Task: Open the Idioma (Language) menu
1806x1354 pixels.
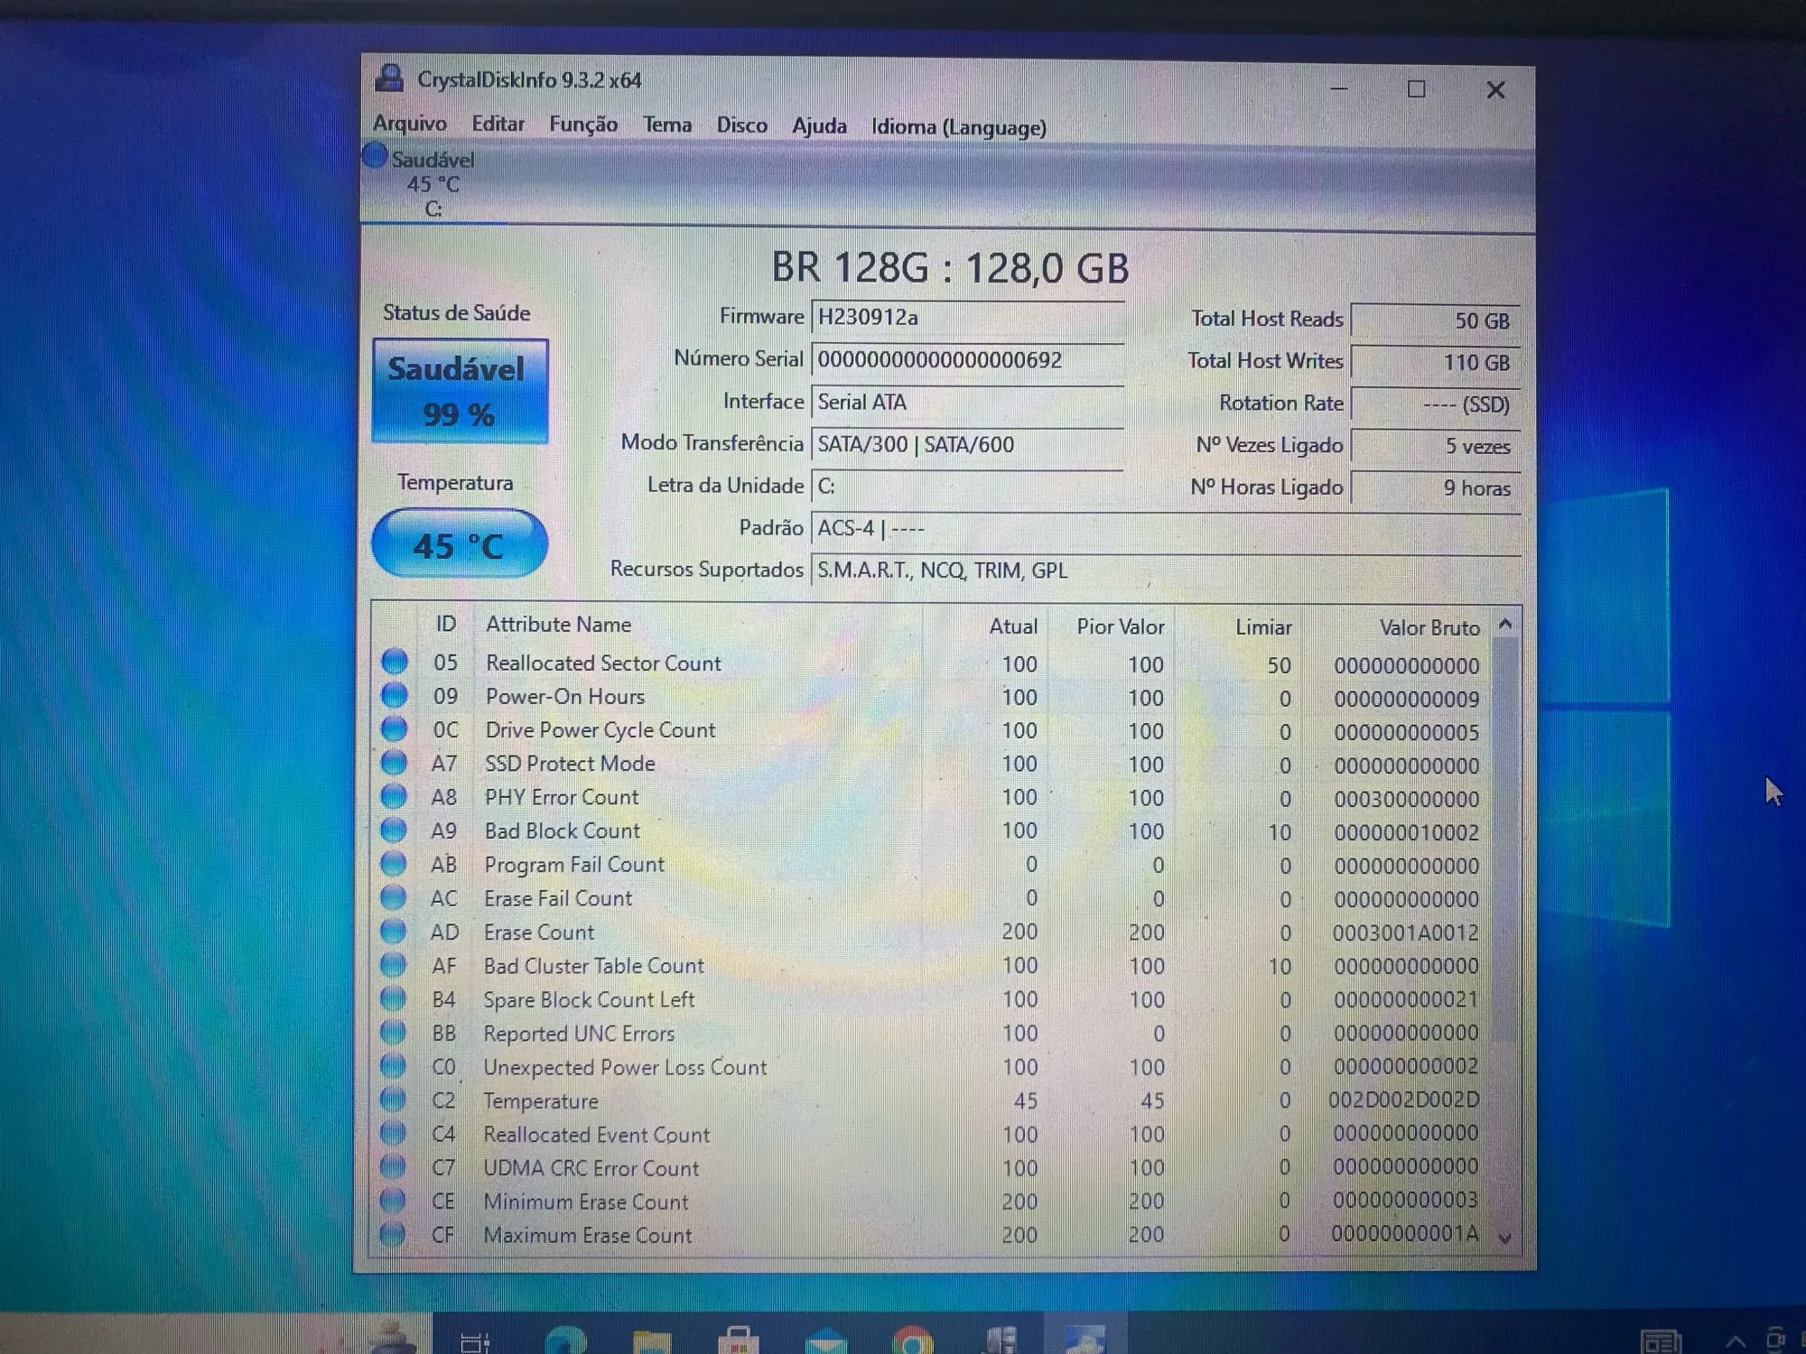Action: pyautogui.click(x=958, y=127)
